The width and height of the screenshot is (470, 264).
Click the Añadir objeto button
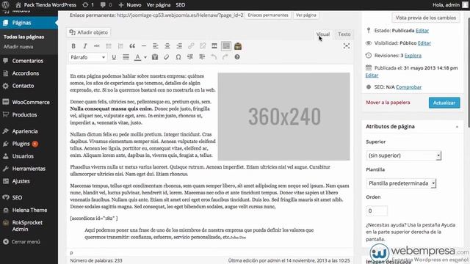(89, 32)
